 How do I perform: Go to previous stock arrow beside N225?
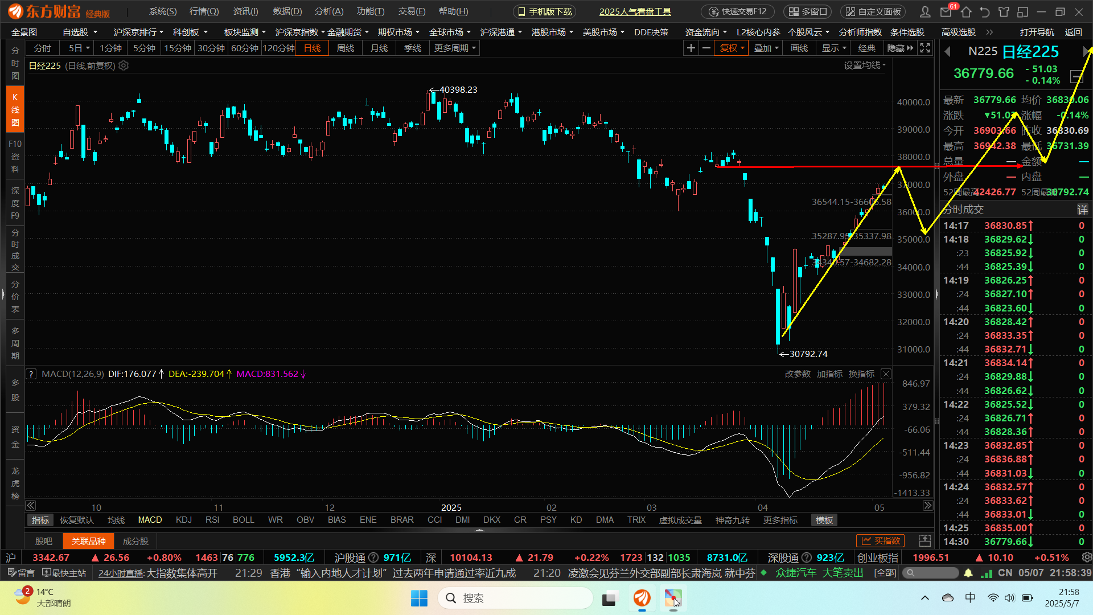pos(948,52)
